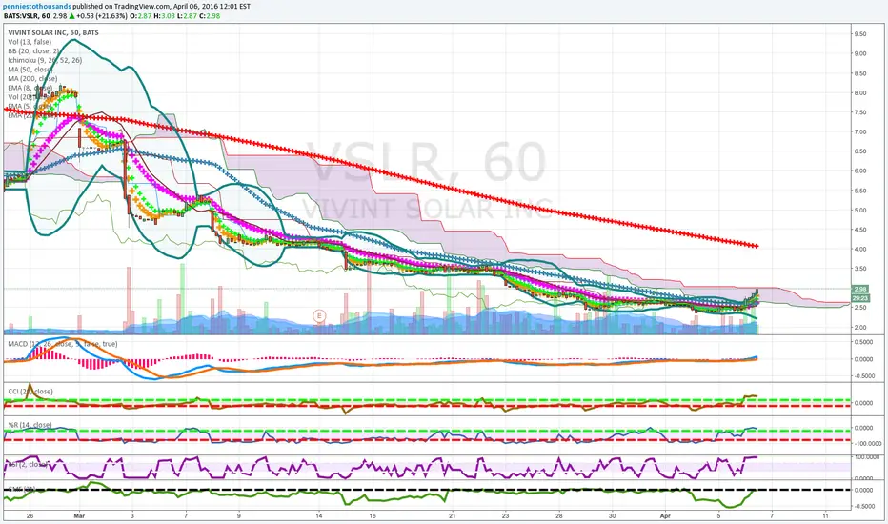This screenshot has height=524, width=888.
Task: Click the earnings 'E' marker on the chart
Action: (x=319, y=315)
